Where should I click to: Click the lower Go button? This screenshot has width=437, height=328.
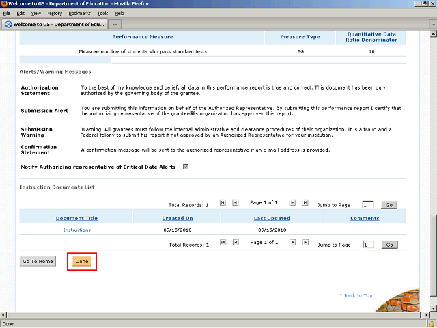click(x=389, y=245)
